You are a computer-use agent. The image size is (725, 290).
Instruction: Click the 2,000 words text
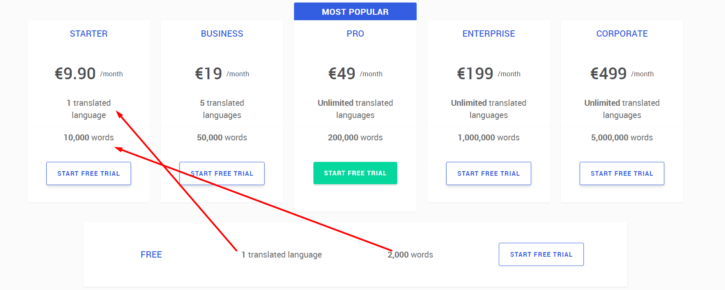point(410,255)
